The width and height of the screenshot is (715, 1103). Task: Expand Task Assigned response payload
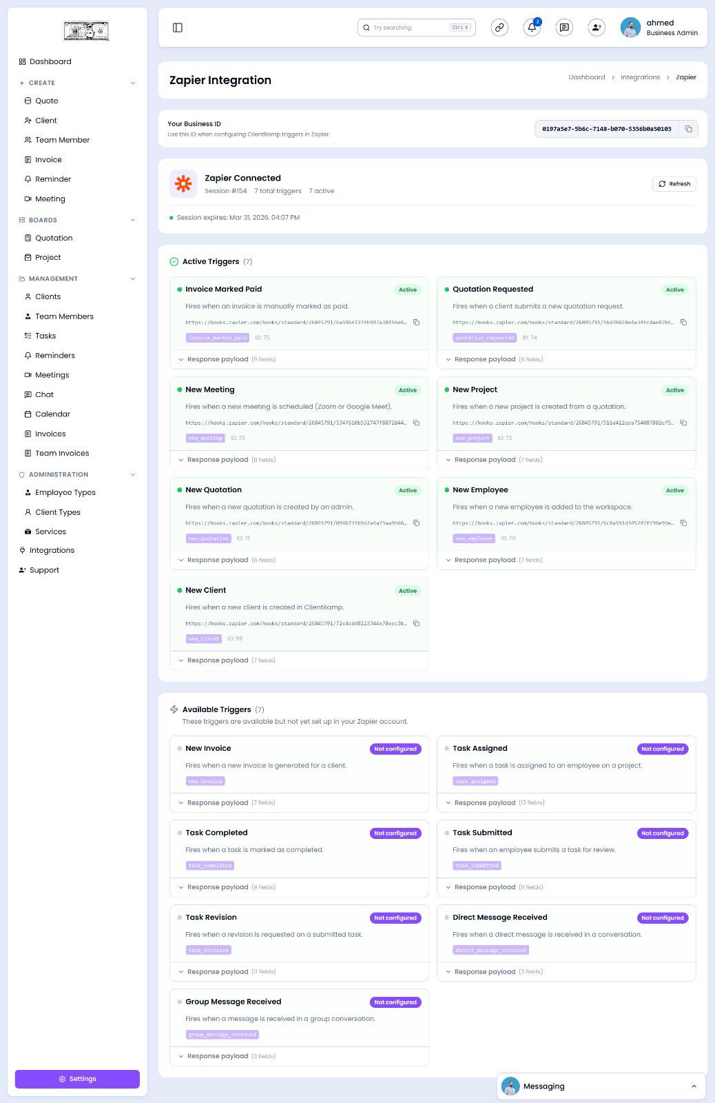566,802
